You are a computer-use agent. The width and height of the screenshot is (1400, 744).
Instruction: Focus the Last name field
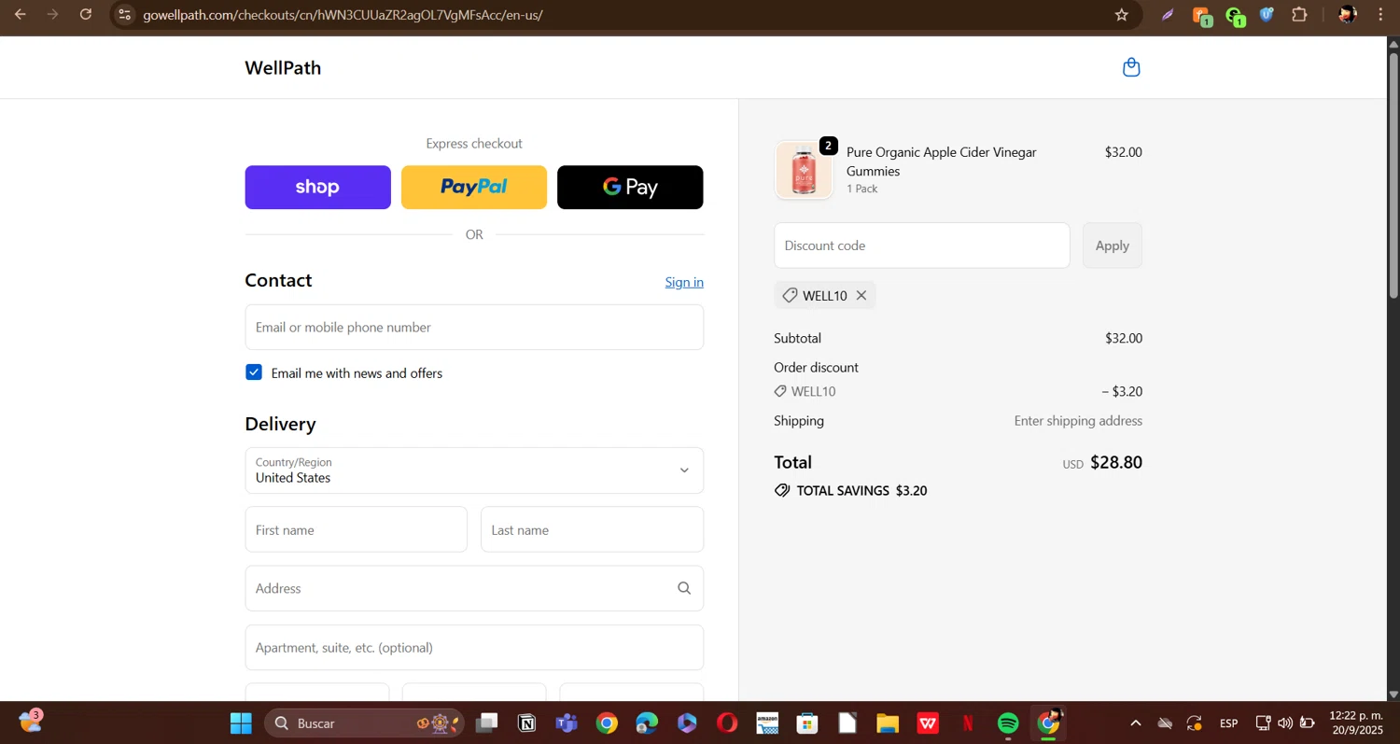(x=592, y=530)
